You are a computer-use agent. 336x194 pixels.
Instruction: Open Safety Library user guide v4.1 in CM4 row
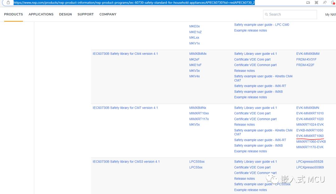coord(255,54)
